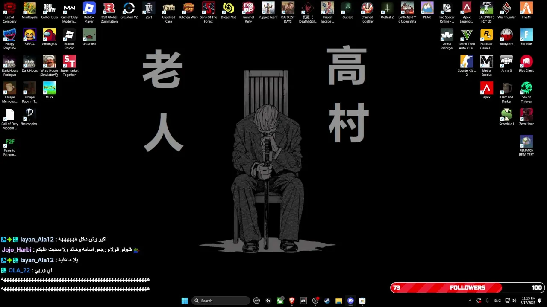Screen dimensions: 547x307
Task: Select the Prison Escape shortcut
Action: click(327, 13)
